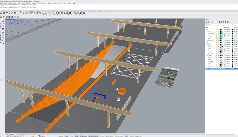
Task: Open the Perspective viewport title dropdown
Action: pyautogui.click(x=13, y=19)
